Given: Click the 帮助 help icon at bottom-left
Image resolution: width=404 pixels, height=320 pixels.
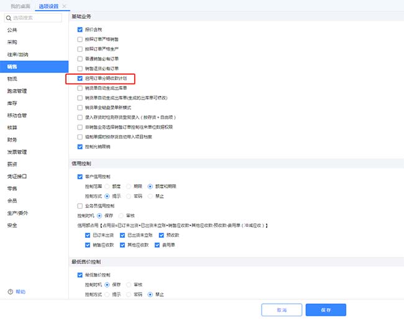Looking at the screenshot, I should click(x=10, y=291).
